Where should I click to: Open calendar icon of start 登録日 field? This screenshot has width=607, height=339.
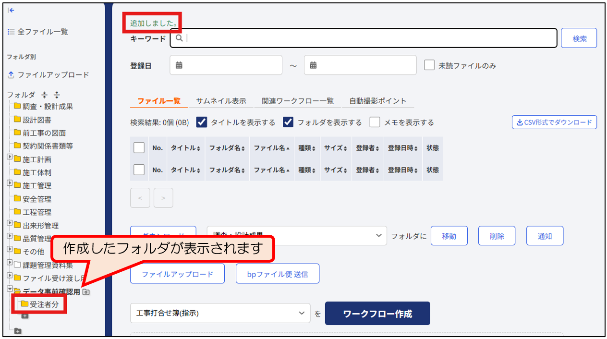[179, 65]
